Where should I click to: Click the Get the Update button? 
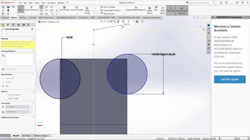click(230, 79)
